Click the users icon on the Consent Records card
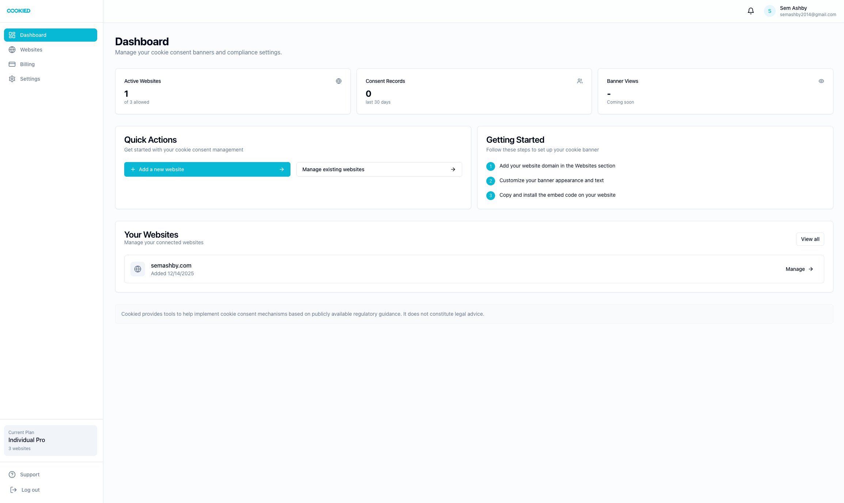Viewport: 844px width, 503px height. pyautogui.click(x=580, y=81)
